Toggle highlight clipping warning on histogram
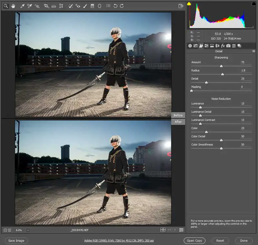Viewport: 258px width, 245px height. point(253,4)
